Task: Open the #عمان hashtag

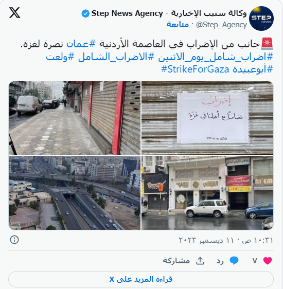Action: (81, 44)
